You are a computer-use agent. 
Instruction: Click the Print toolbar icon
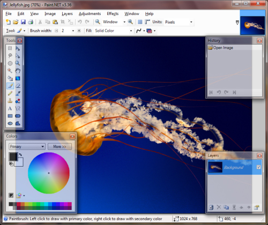[x=31, y=22]
